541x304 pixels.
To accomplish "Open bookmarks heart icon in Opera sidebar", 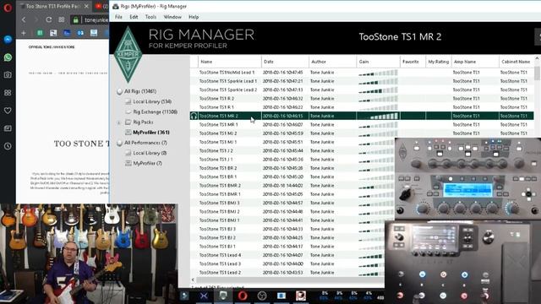I will tap(8, 111).
